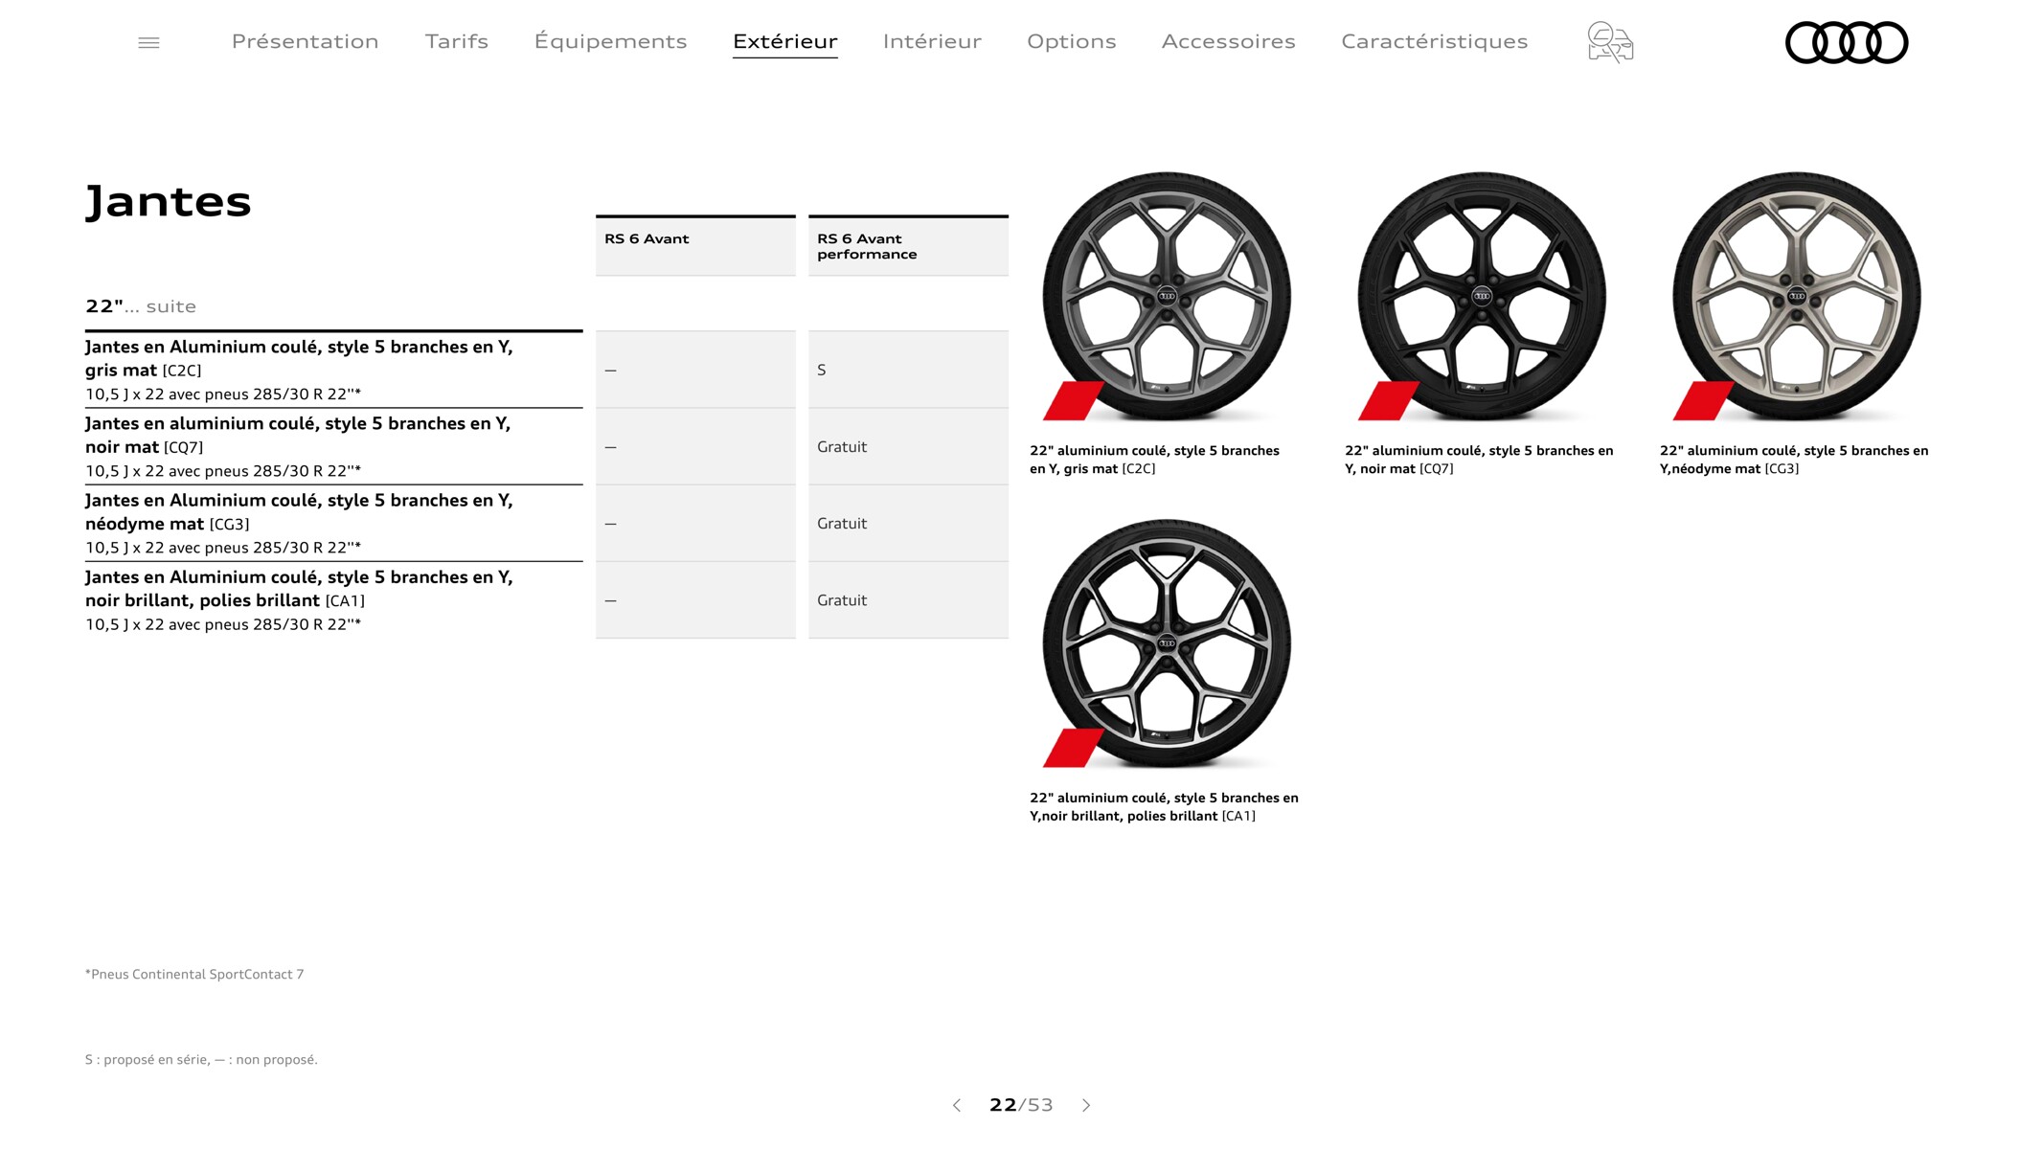Click the Audi four rings logo
This screenshot has height=1149, width=2043.
tap(1847, 42)
